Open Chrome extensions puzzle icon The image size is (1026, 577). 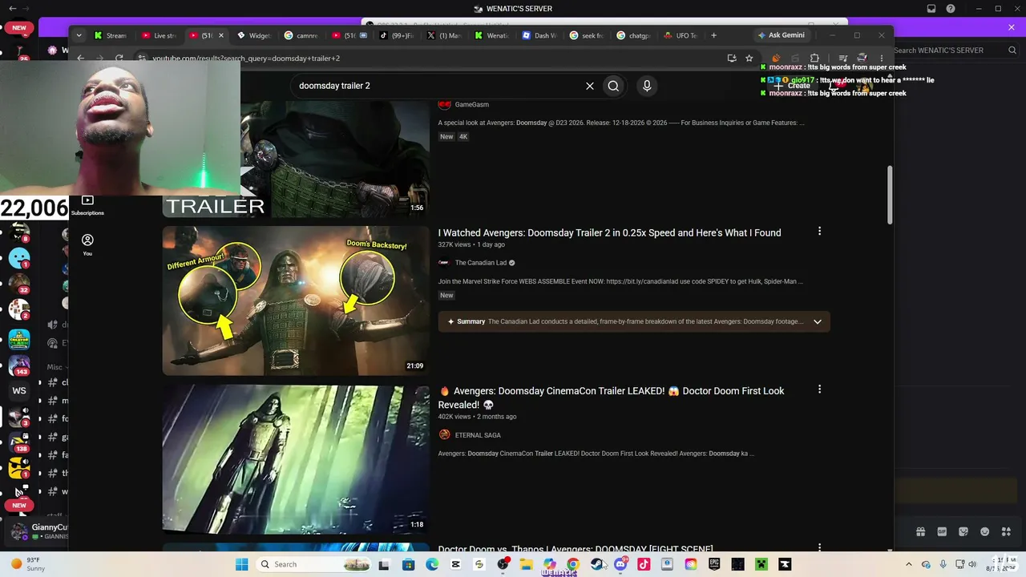pyautogui.click(x=814, y=58)
